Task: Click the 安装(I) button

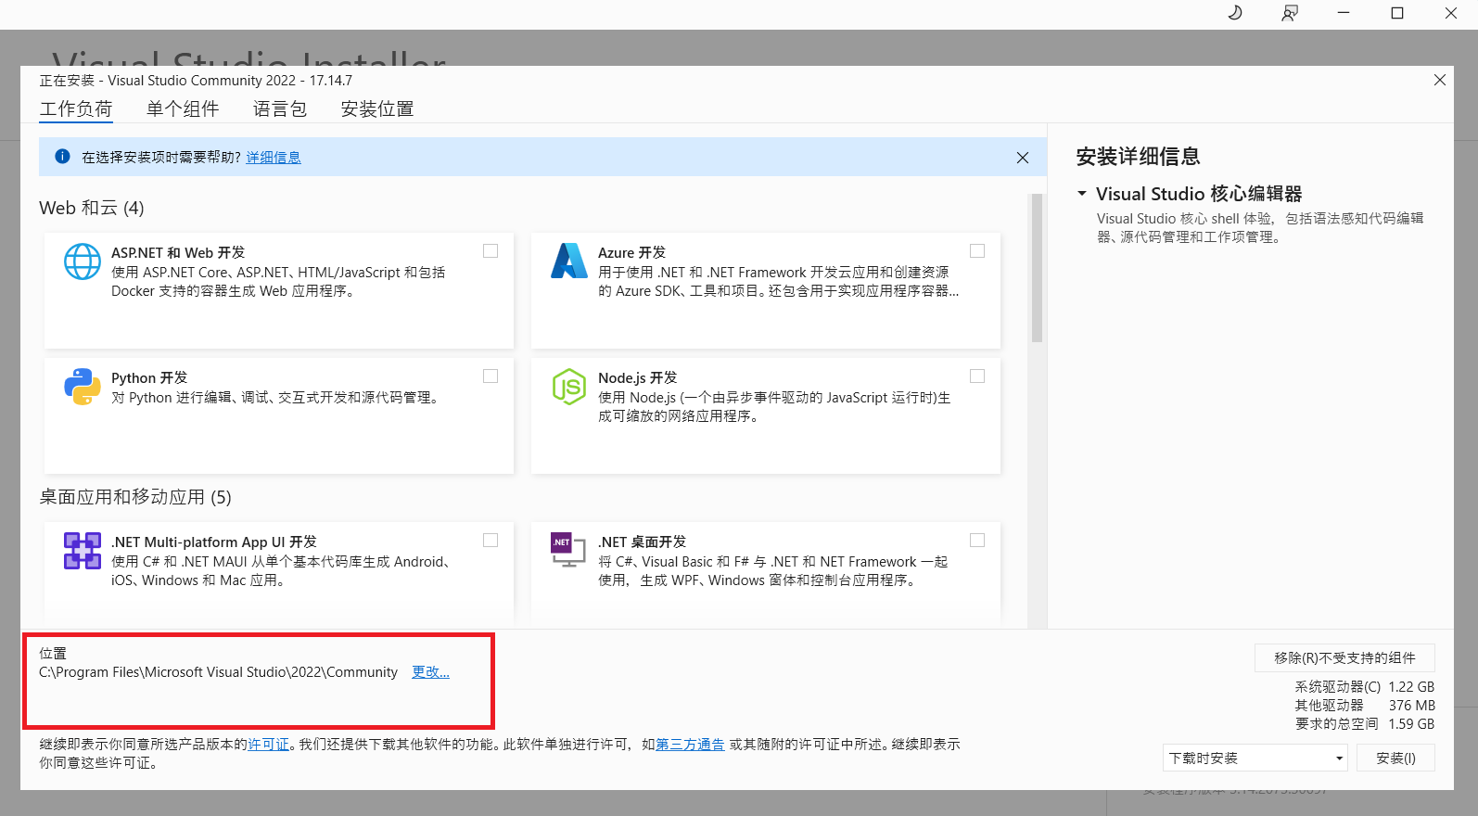Action: click(1395, 758)
